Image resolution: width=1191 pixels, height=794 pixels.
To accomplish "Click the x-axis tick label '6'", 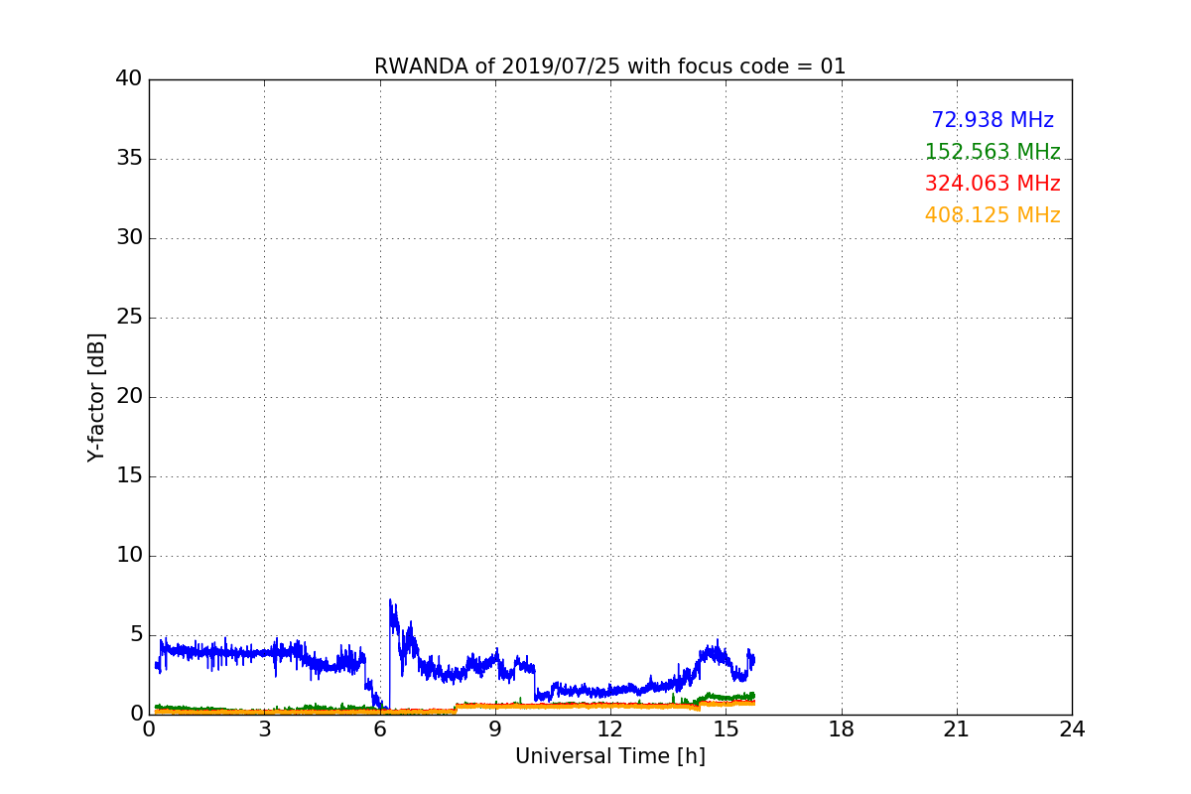I will click(x=380, y=729).
